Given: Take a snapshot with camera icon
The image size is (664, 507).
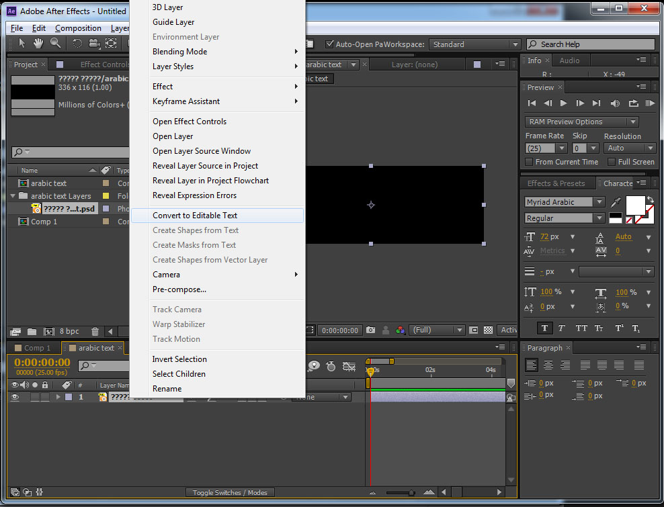Looking at the screenshot, I should pyautogui.click(x=370, y=330).
